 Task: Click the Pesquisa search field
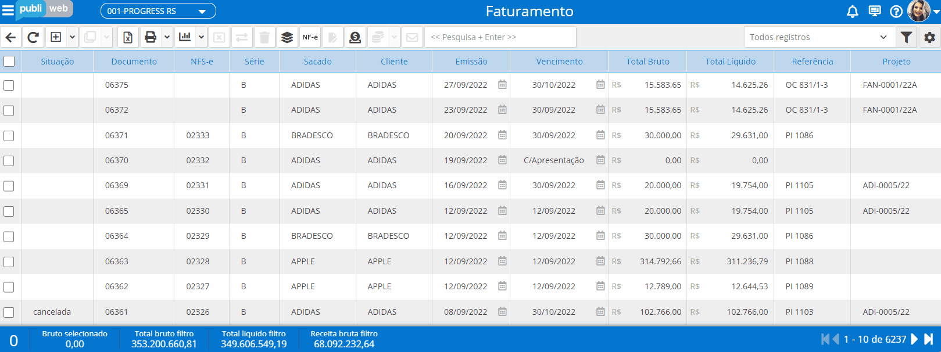tap(500, 37)
